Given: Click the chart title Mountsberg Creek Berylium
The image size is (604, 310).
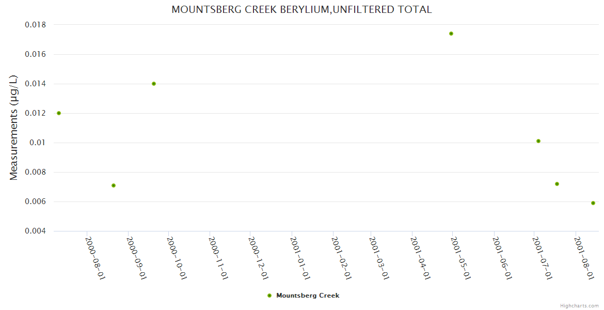Looking at the screenshot, I should point(301,10).
